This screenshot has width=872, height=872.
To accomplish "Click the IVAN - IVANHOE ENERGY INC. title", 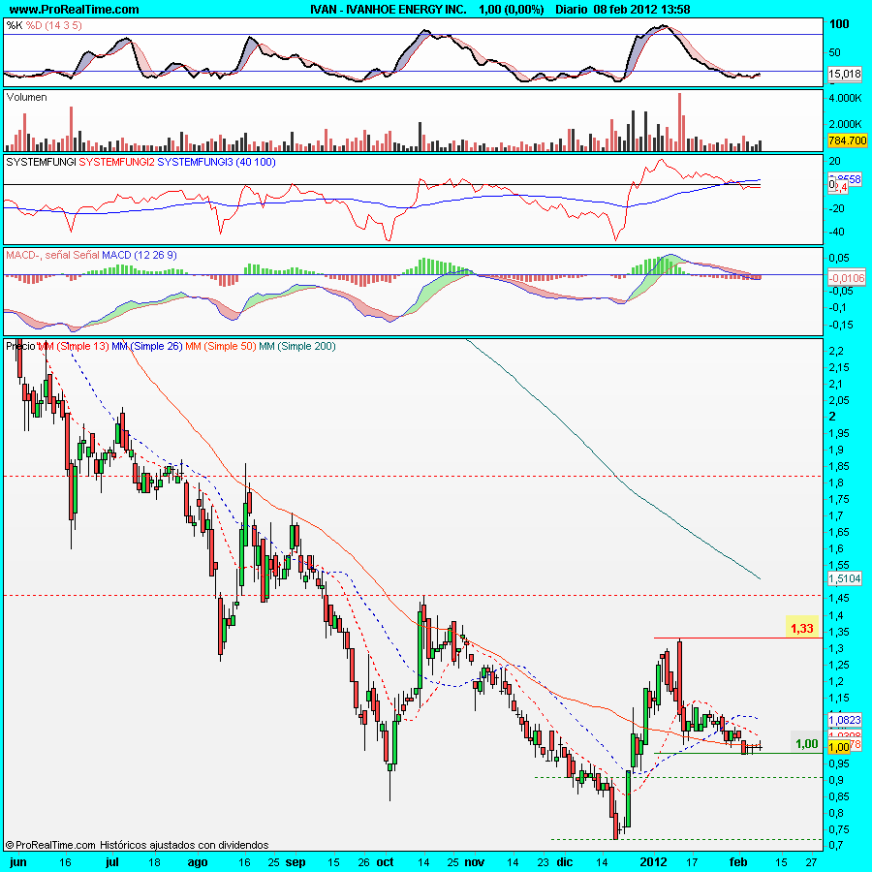I will coord(389,9).
